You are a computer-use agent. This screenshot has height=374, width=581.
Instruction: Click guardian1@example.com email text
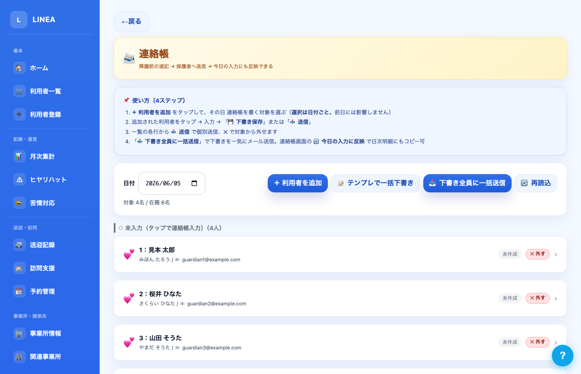click(211, 260)
